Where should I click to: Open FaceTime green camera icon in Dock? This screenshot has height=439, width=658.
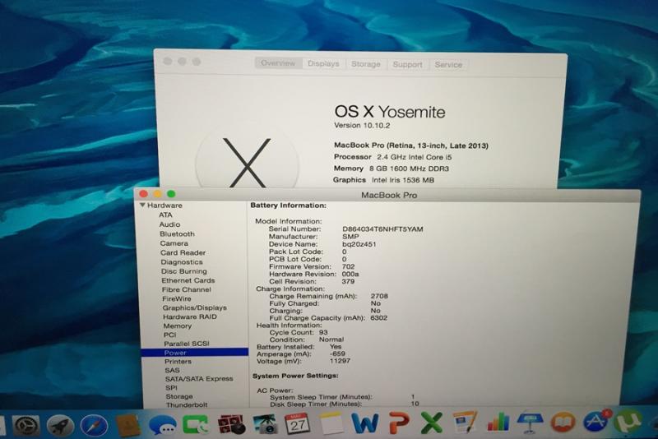(196, 425)
